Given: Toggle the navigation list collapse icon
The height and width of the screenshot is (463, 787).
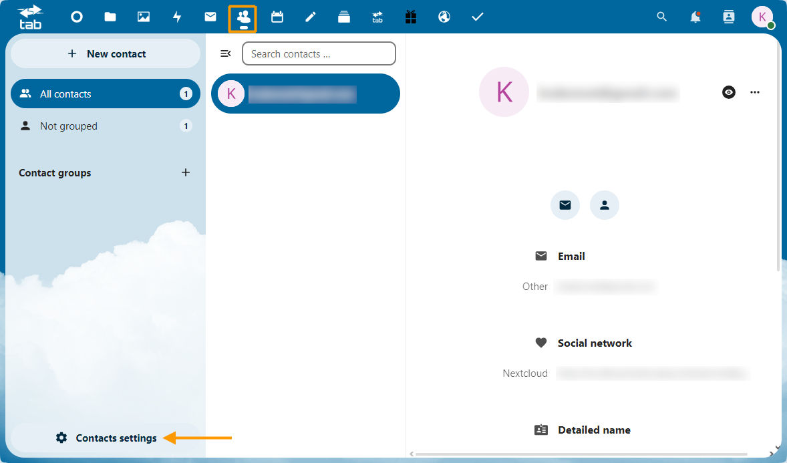Looking at the screenshot, I should point(226,53).
